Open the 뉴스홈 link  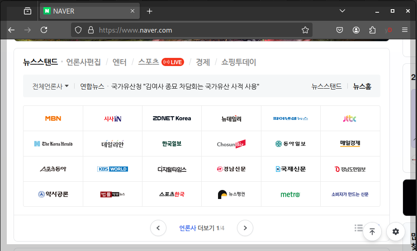[x=362, y=86]
